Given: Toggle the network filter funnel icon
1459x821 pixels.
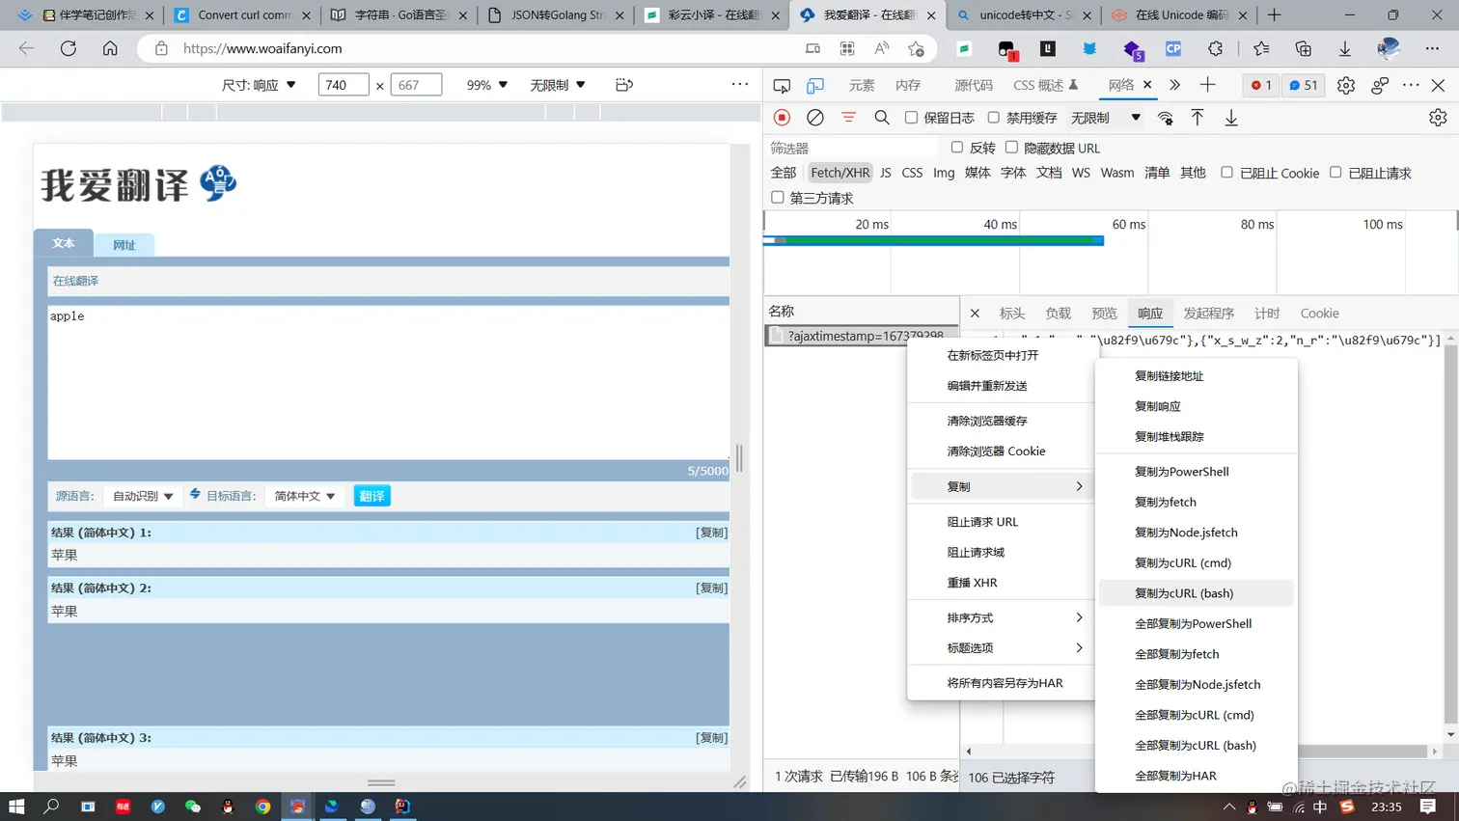Looking at the screenshot, I should 848,118.
